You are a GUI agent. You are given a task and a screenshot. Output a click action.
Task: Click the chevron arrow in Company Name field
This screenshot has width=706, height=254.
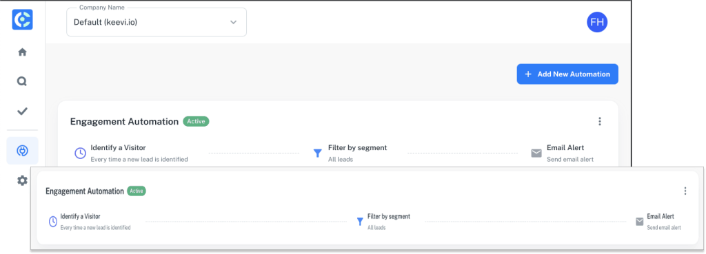(x=233, y=22)
